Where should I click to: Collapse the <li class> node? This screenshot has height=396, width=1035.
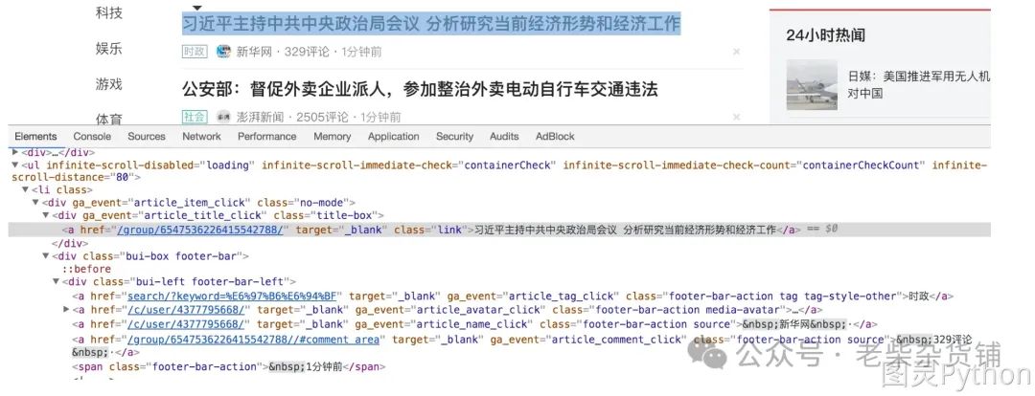26,189
